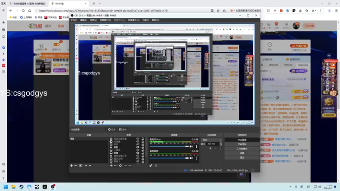The image size is (340, 191).
Task: Hide the 图像 source with its eye icon
Action: 138,153
